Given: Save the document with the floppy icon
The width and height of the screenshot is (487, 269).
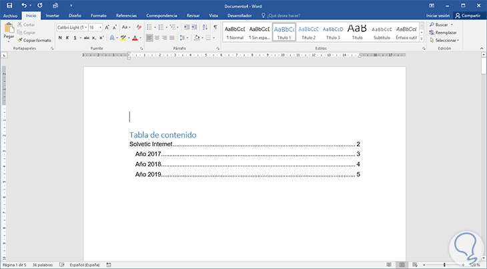Looking at the screenshot, I should (9, 5).
